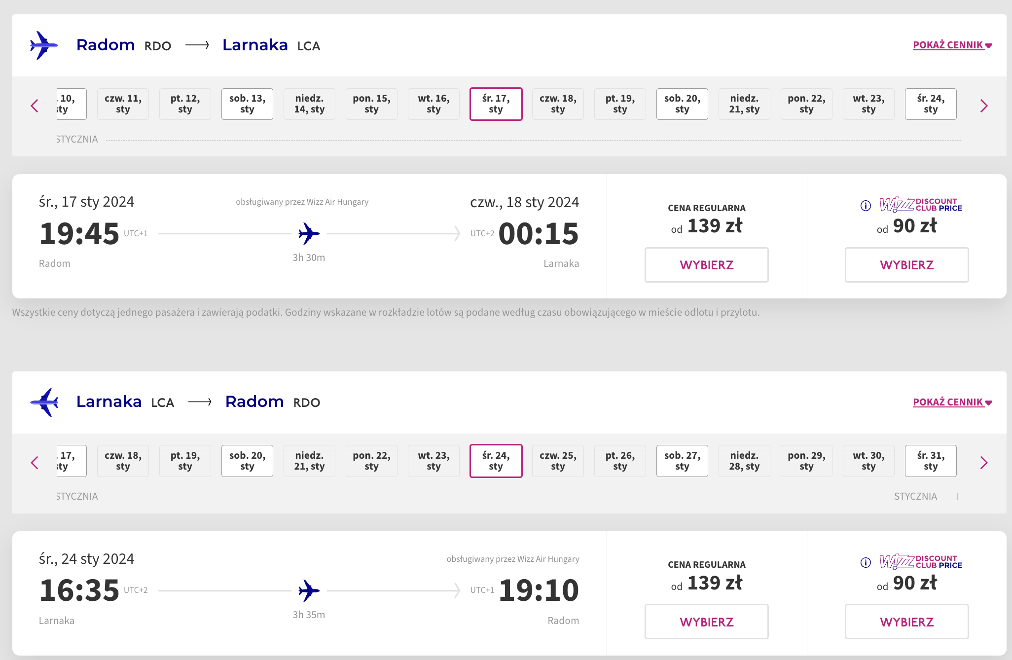Choose outbound Discount Club 90 zł Wybierz
The width and height of the screenshot is (1012, 660).
[906, 265]
